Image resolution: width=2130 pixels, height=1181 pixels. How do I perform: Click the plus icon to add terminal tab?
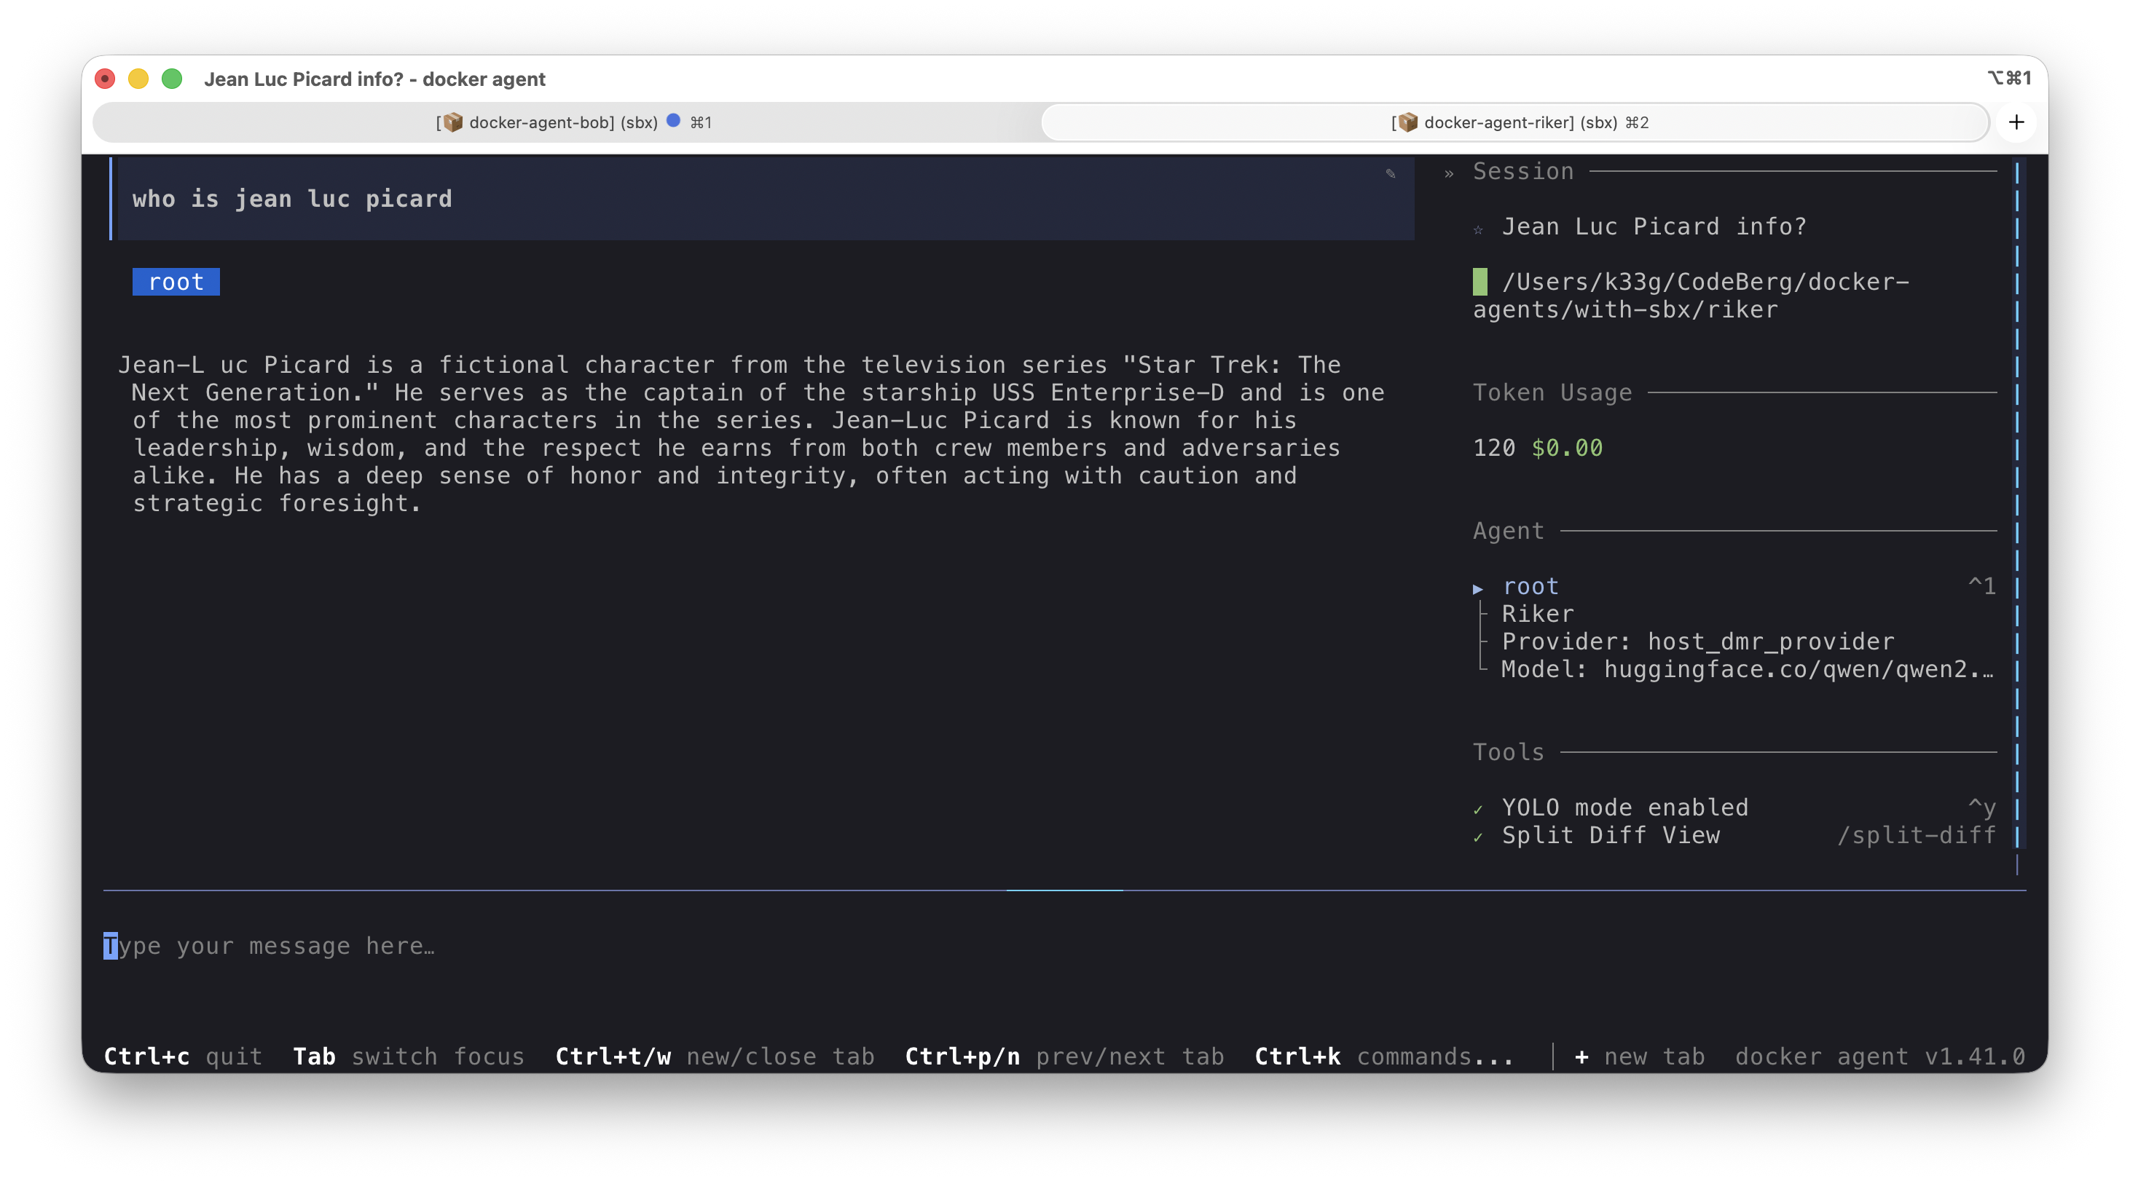[x=2016, y=122]
